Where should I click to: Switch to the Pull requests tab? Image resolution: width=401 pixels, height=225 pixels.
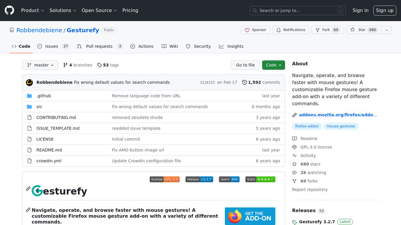pyautogui.click(x=100, y=47)
